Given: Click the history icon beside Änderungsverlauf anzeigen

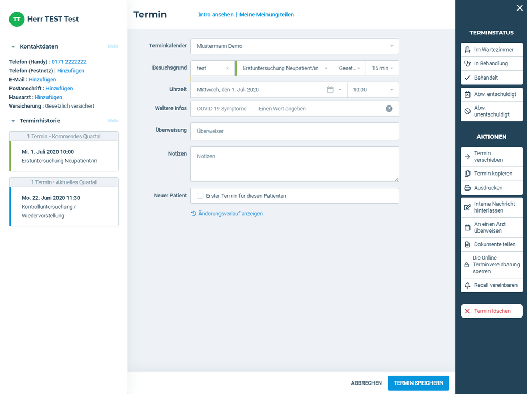Looking at the screenshot, I should click(x=193, y=214).
